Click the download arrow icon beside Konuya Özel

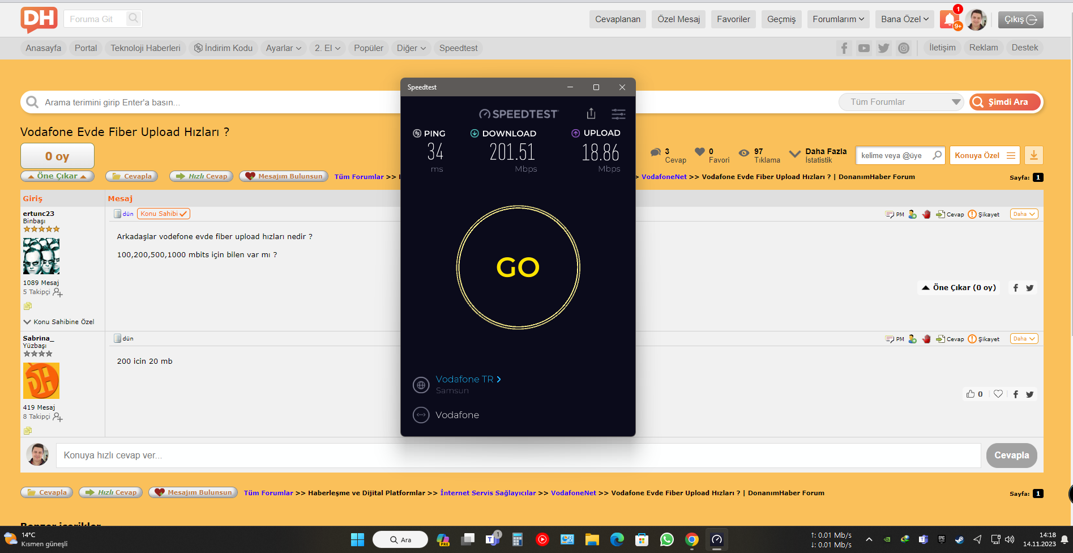click(1034, 155)
